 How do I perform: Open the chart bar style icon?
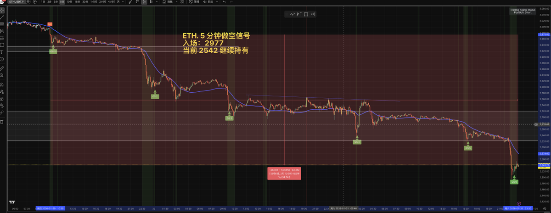[145, 2]
